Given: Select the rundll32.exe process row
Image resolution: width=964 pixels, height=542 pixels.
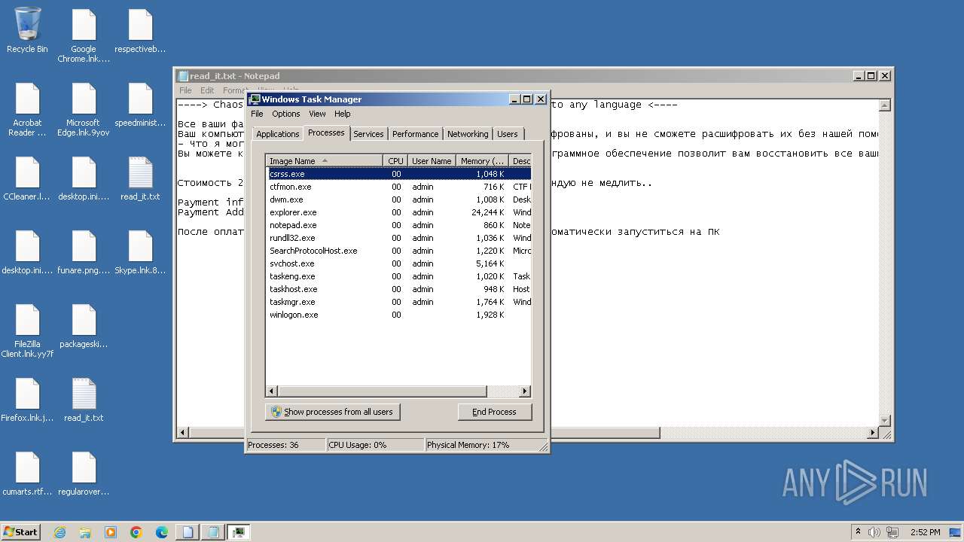Looking at the screenshot, I should click(399, 238).
